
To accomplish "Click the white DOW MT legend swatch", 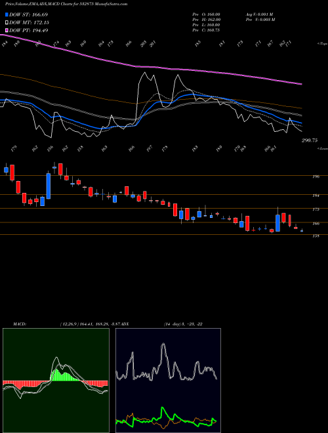I will coord(7,22).
